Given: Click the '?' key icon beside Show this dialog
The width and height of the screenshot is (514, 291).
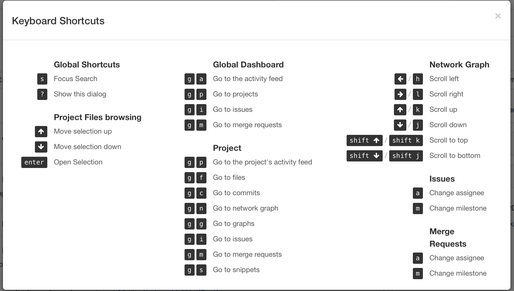Looking at the screenshot, I should [x=42, y=94].
